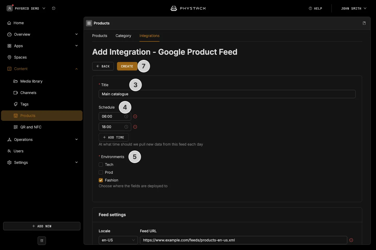Expand the Settings sidebar section
This screenshot has height=250, width=376.
(x=42, y=162)
